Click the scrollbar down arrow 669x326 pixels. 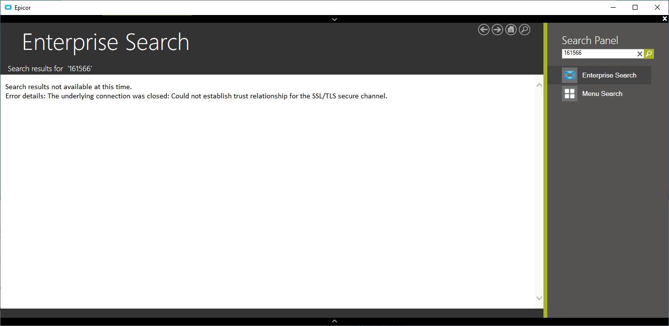click(539, 298)
